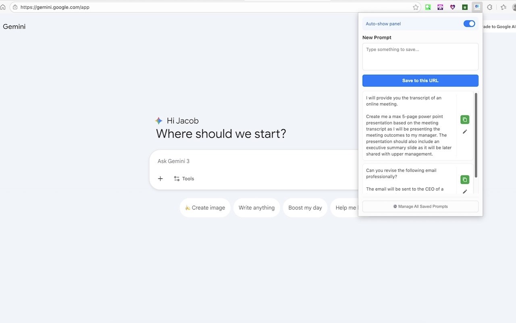Viewport: 516px width, 323px height.
Task: Click the Gemini title text
Action: click(x=14, y=27)
